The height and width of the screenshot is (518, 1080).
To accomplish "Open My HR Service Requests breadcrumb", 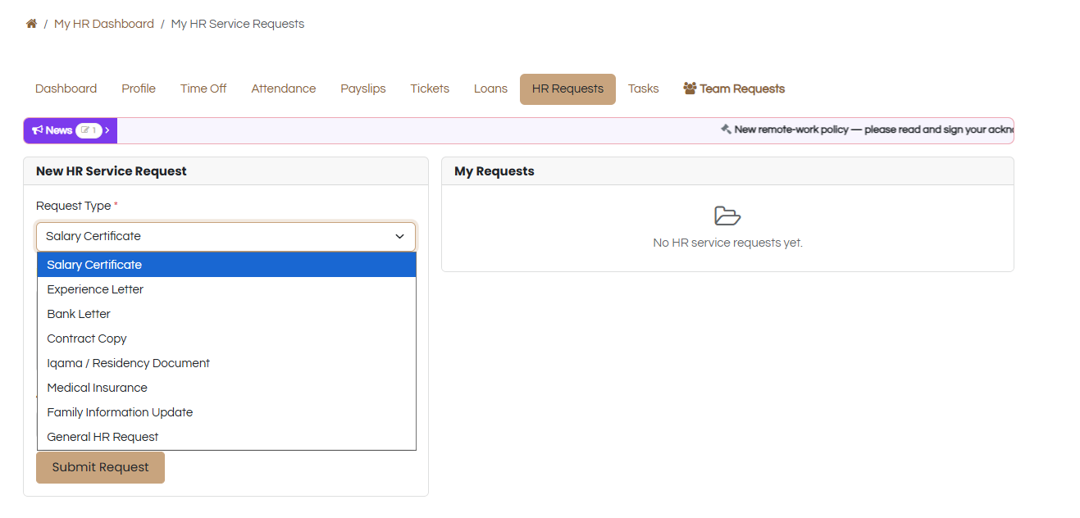I will [238, 24].
